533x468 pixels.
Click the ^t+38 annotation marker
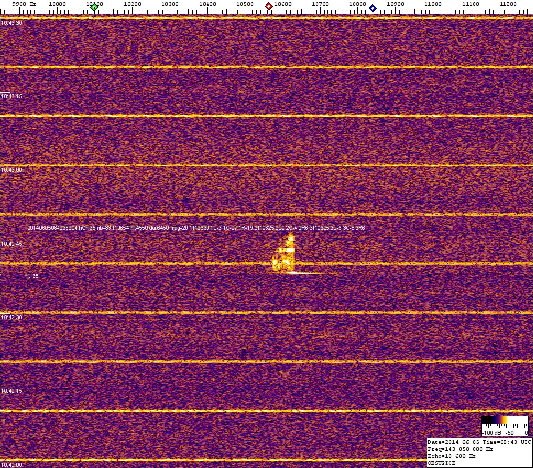coord(31,276)
